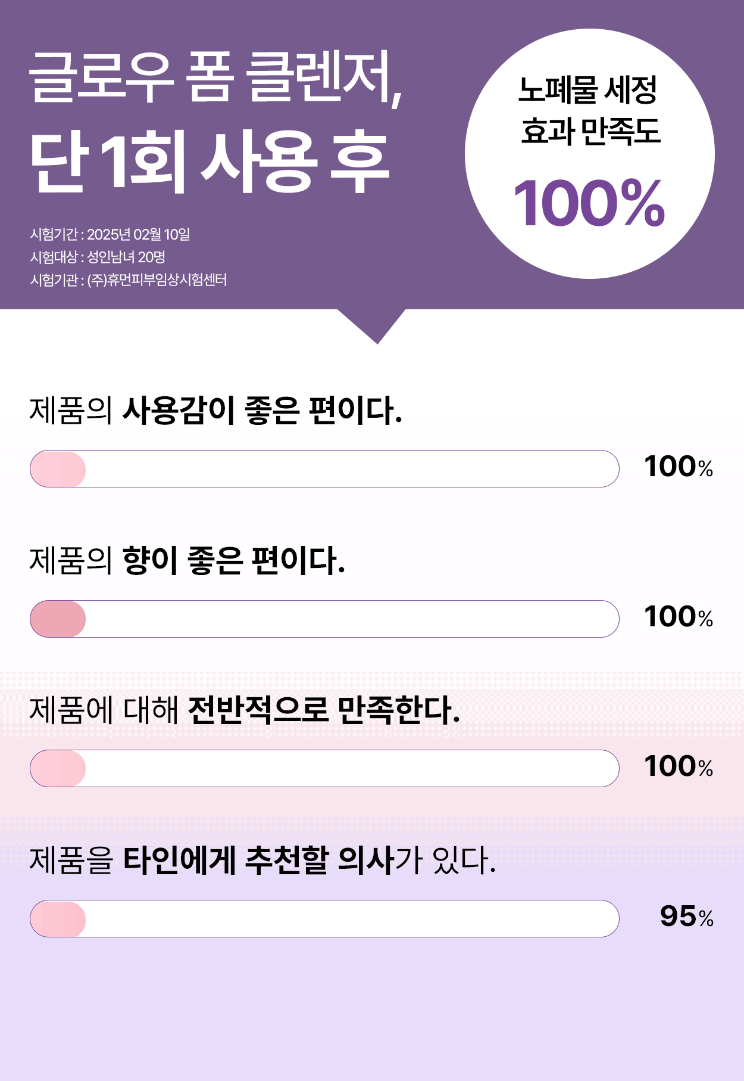Viewport: 744px width, 1081px height.
Task: Click the 95% result value
Action: [x=687, y=917]
